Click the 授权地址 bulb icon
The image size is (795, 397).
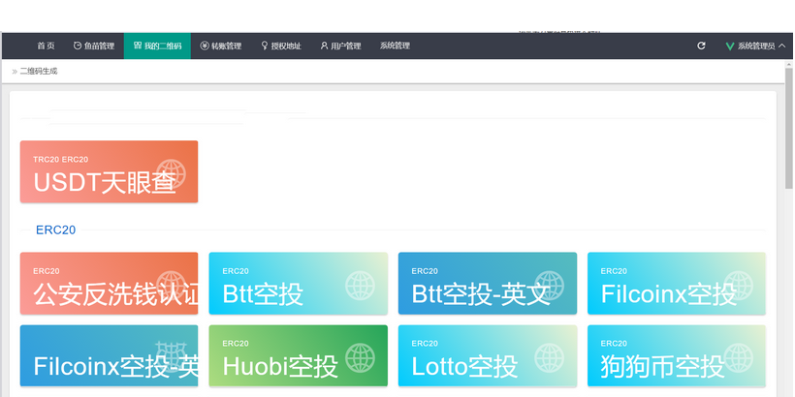point(264,46)
